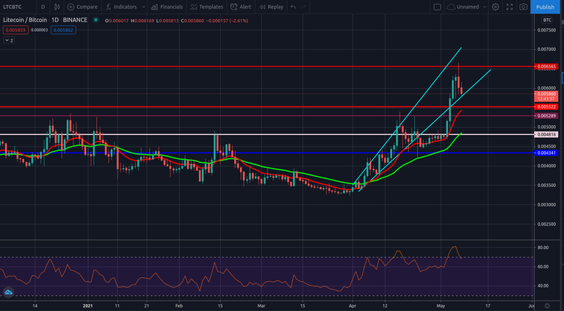Toggle the layout select square icon

coord(438,7)
